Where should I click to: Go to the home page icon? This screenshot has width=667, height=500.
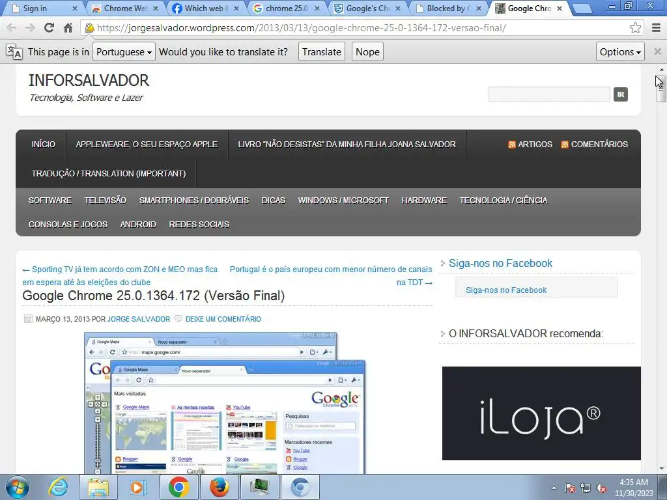click(x=68, y=28)
